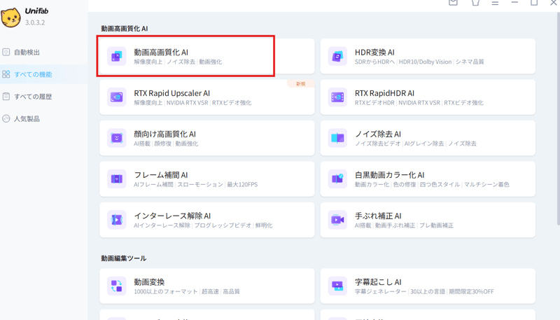Click the skin theme shirt icon
Viewport: 560px width, 320px height.
[475, 3]
